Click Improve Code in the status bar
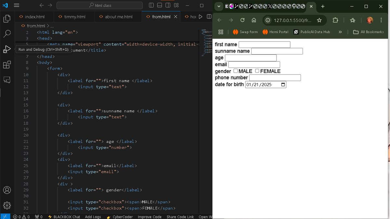The image size is (390, 219). pos(149,216)
